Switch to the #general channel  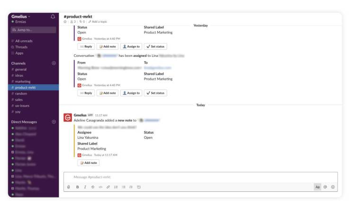(33, 69)
